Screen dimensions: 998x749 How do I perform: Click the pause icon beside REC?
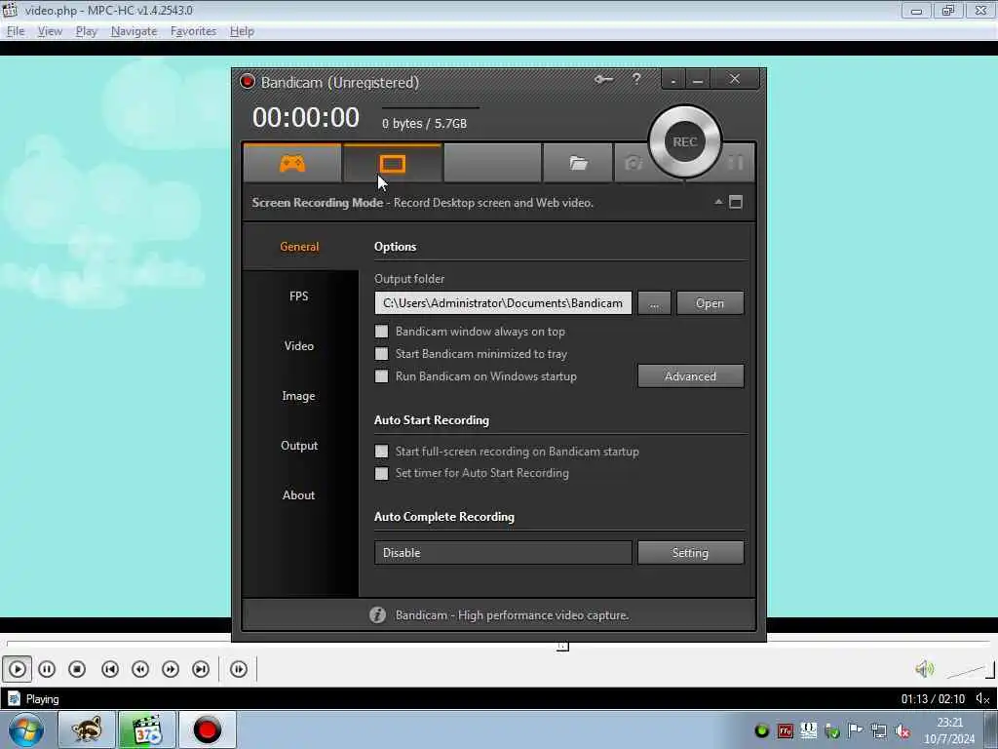tap(736, 163)
